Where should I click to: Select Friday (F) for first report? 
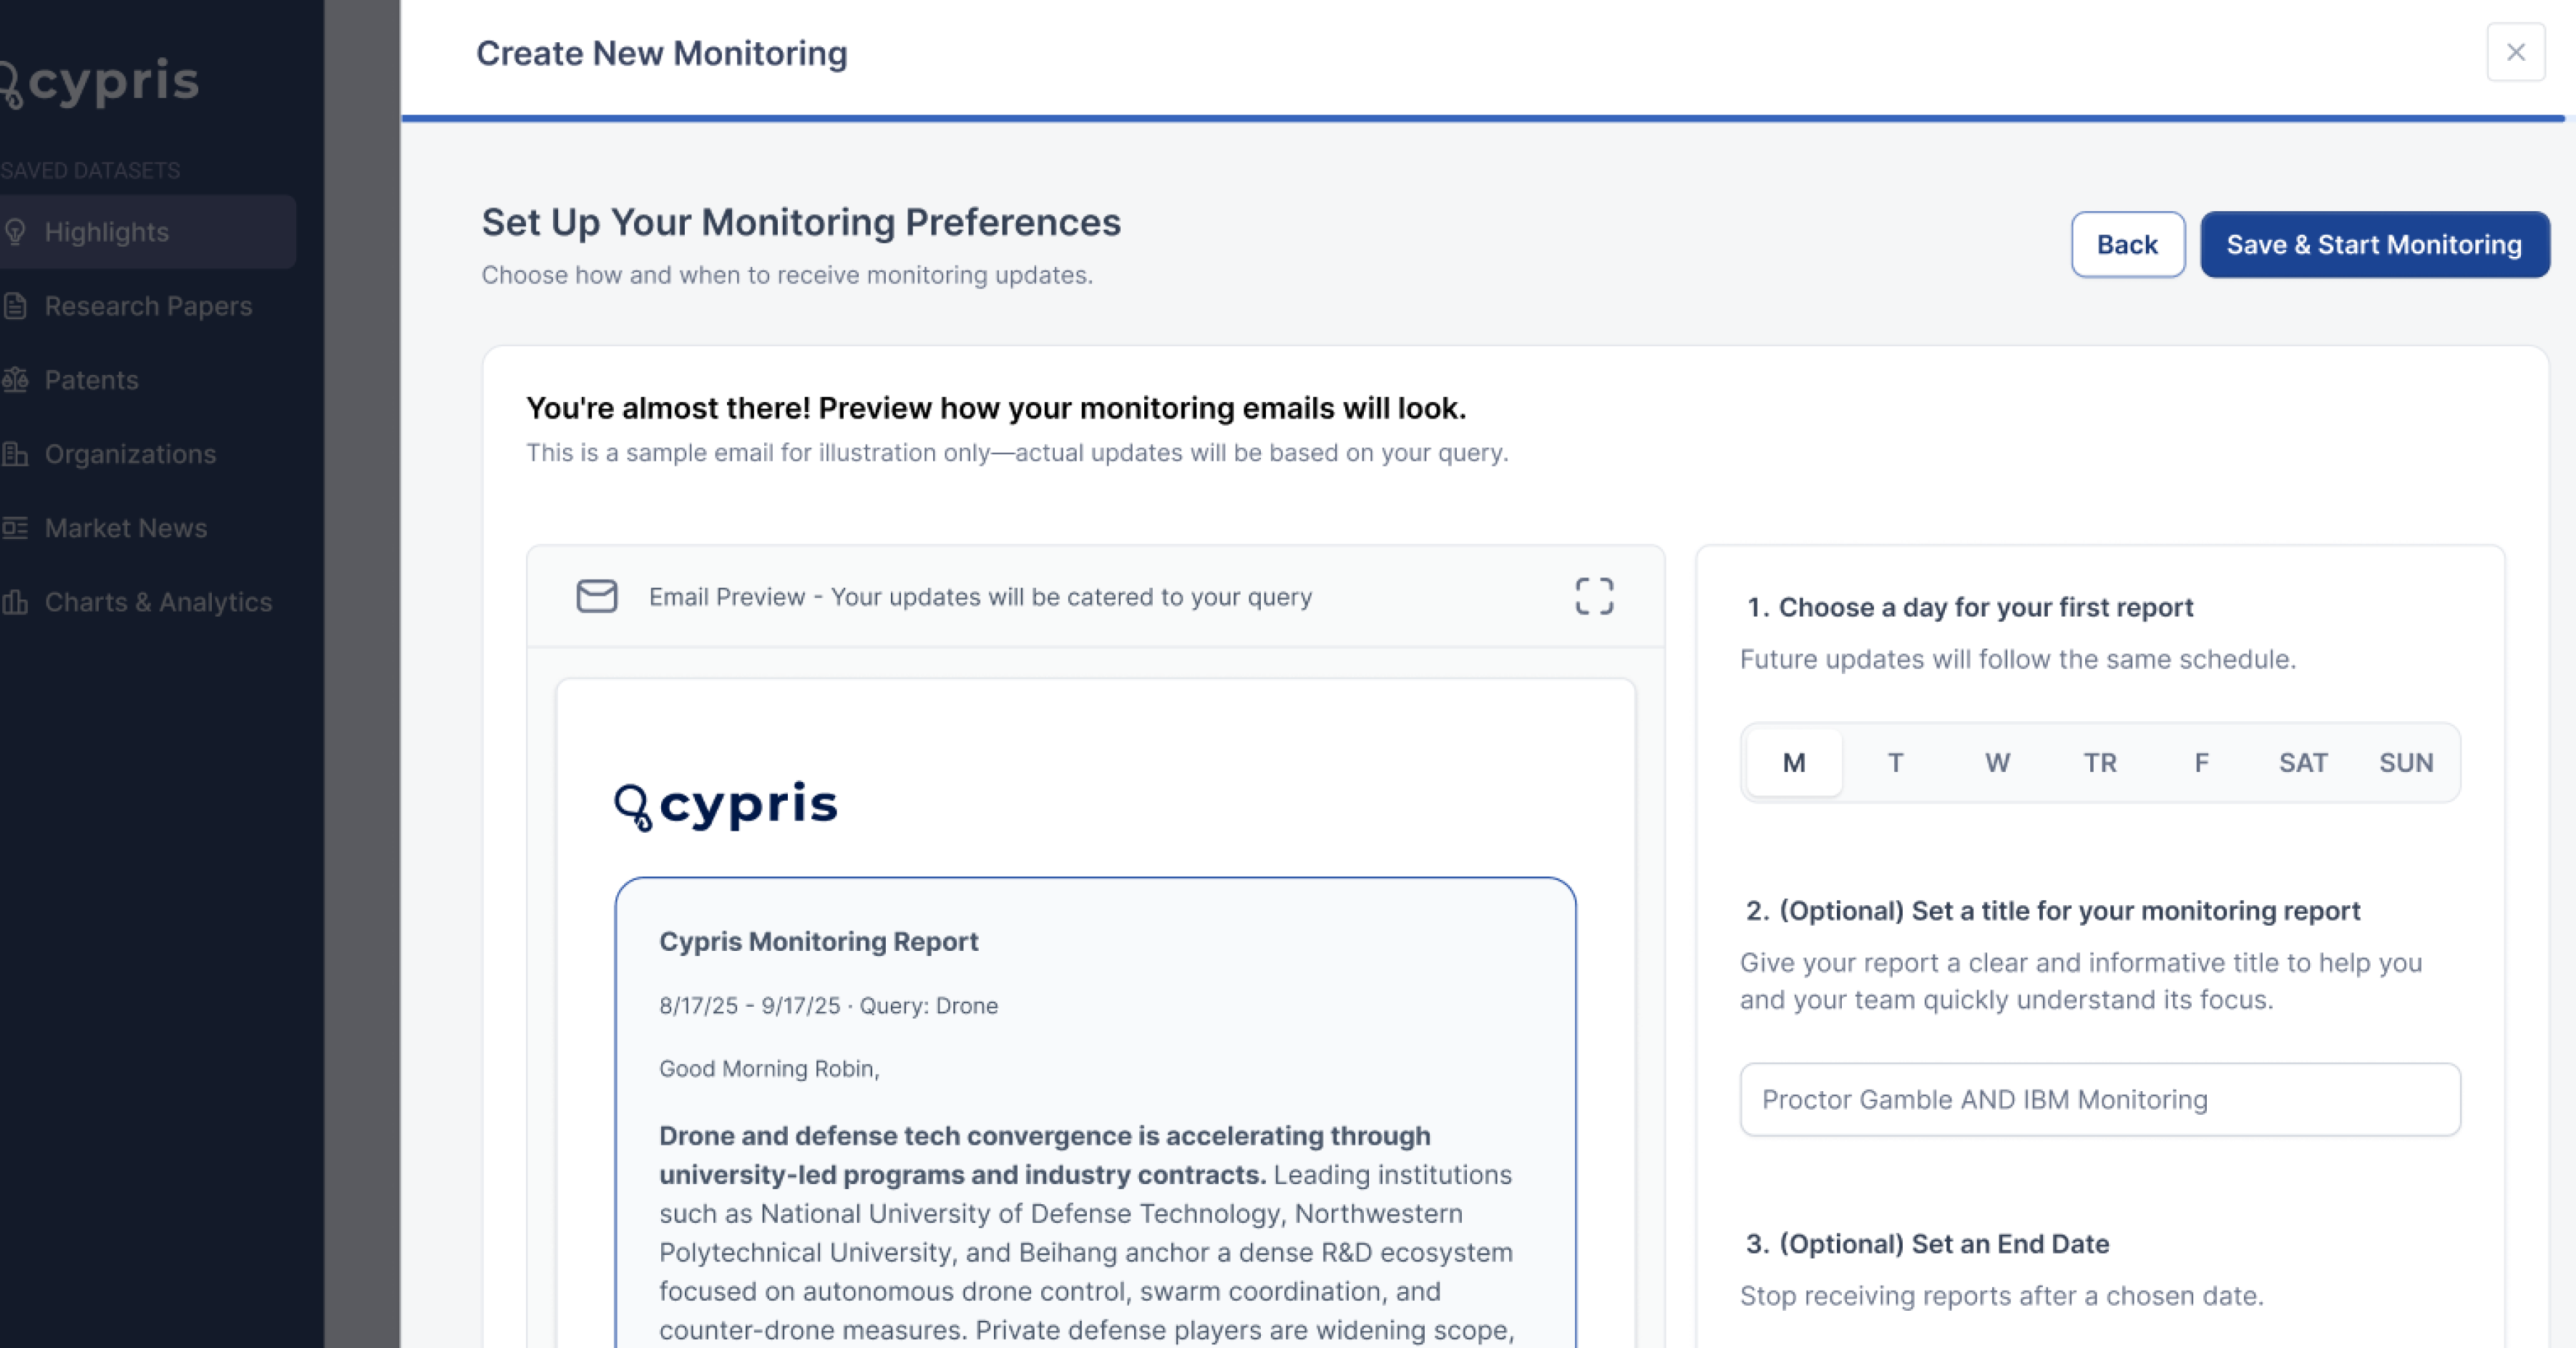tap(2201, 763)
